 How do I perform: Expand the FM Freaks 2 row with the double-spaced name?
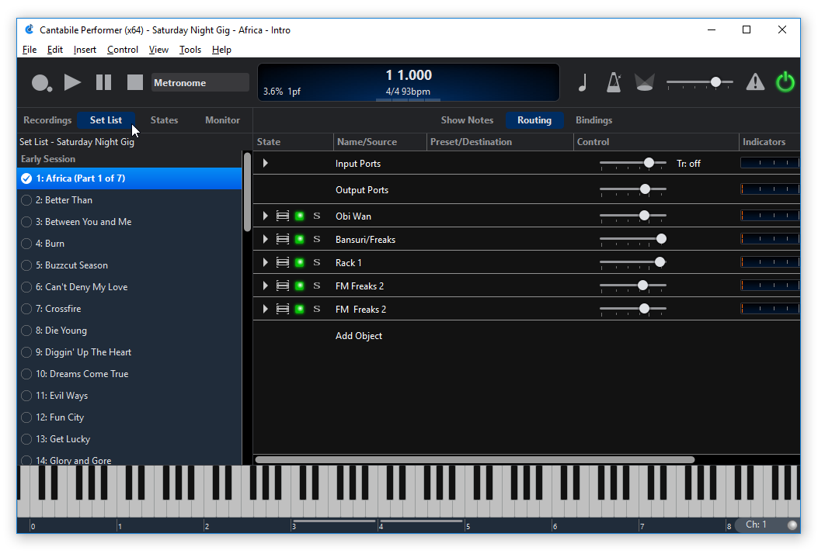click(265, 309)
